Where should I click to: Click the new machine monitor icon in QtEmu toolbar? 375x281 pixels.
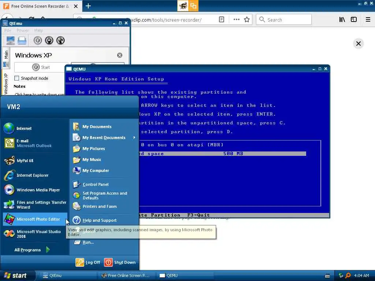(x=11, y=40)
